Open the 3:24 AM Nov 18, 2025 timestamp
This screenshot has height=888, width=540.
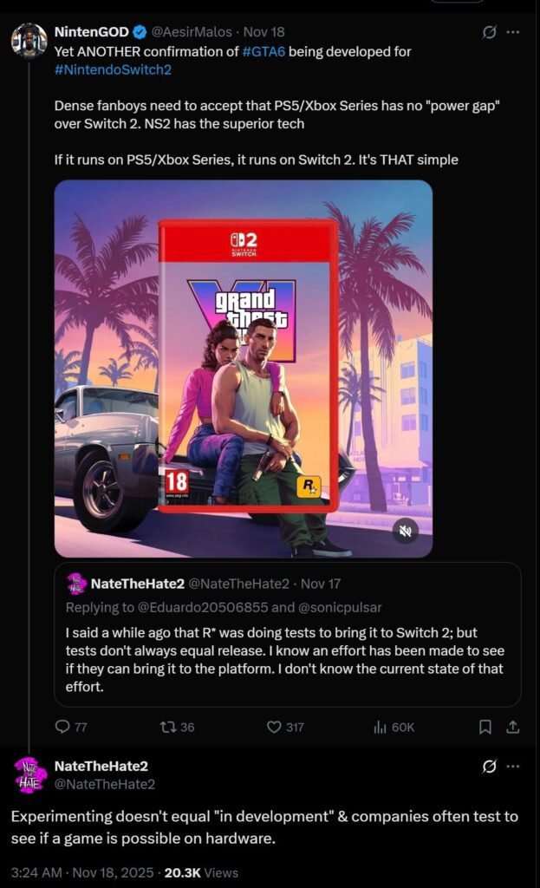(x=82, y=872)
